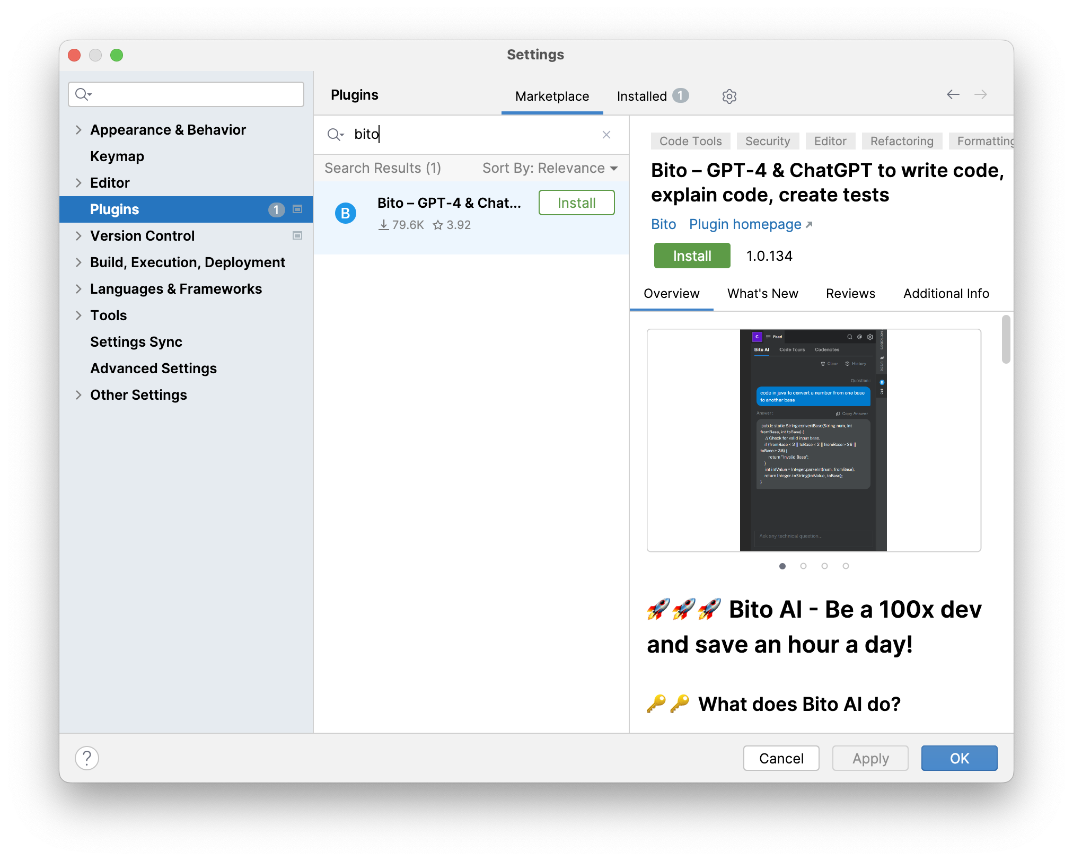Click the version number 1.0.134
The height and width of the screenshot is (861, 1073).
769,256
